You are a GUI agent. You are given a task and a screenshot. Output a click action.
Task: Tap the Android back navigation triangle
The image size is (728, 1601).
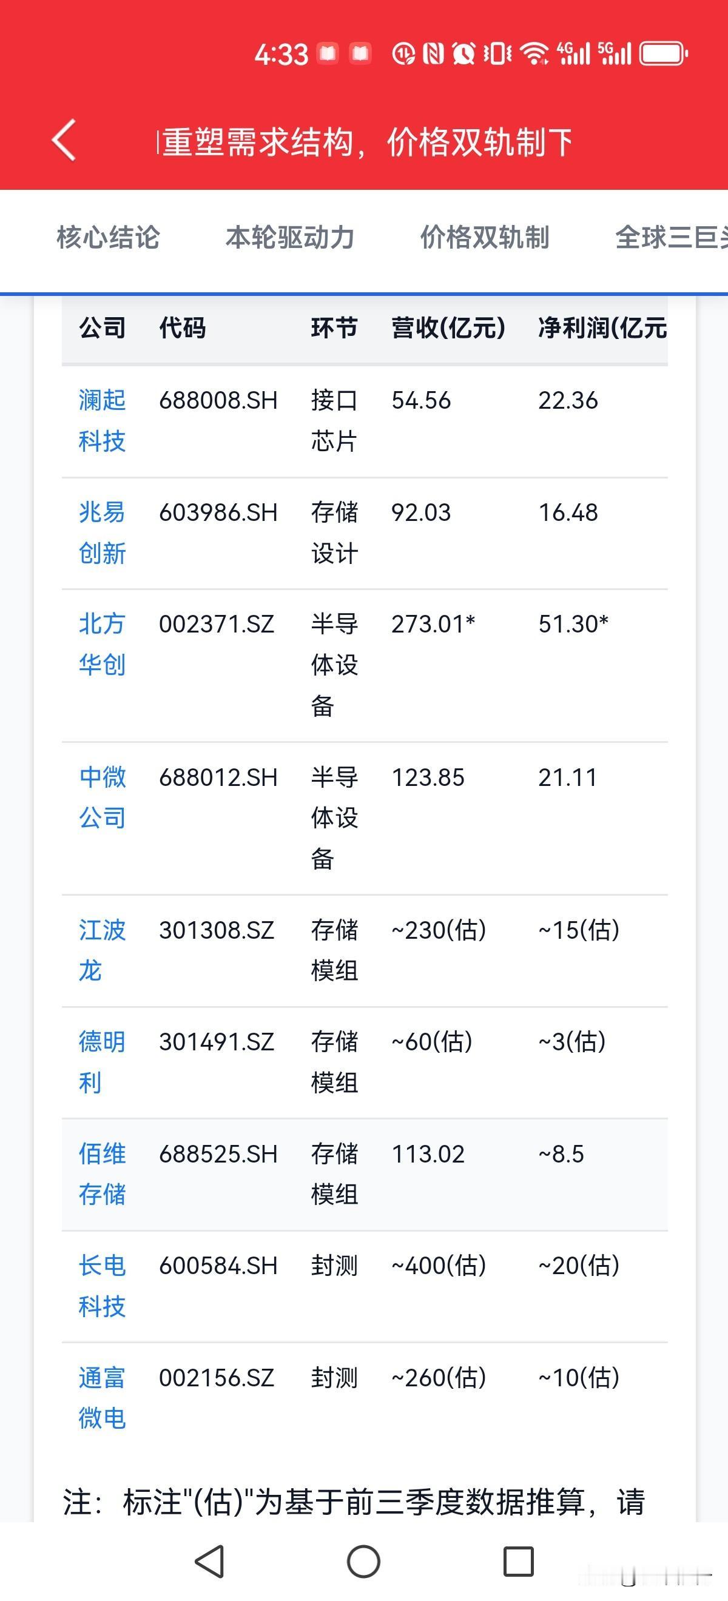click(209, 1560)
